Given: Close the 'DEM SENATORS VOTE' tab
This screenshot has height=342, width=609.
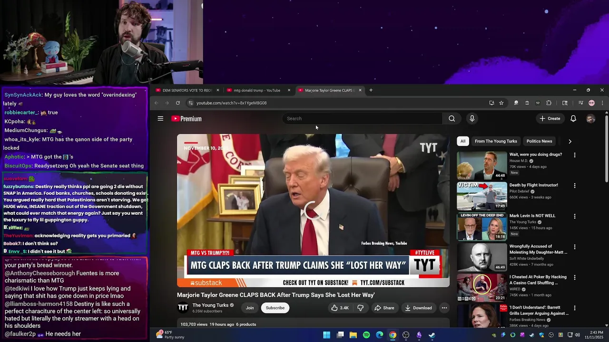Looking at the screenshot, I should [218, 90].
